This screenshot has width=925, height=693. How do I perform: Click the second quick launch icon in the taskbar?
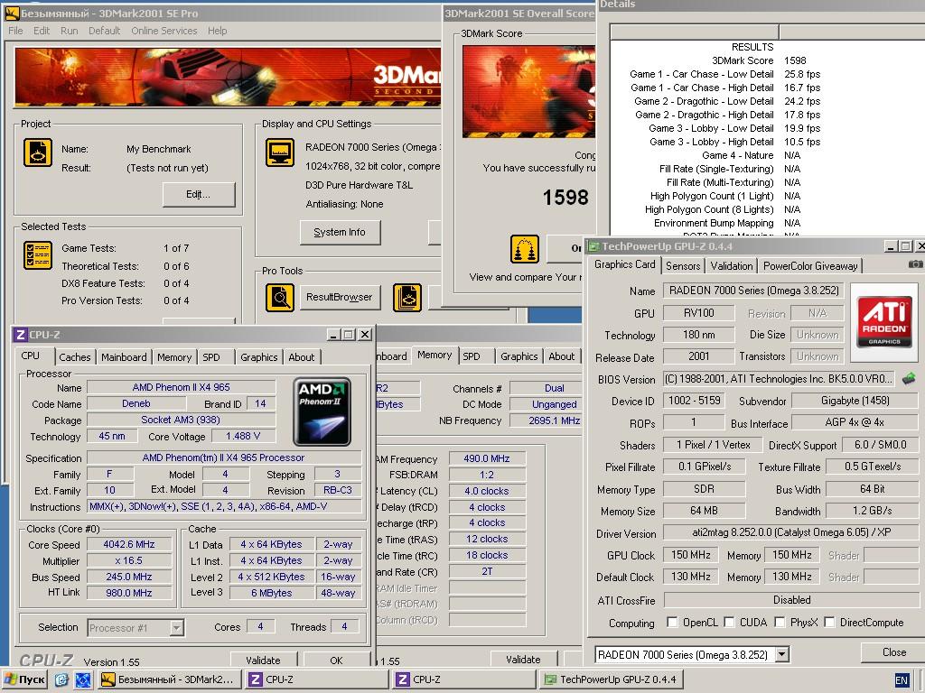82,679
